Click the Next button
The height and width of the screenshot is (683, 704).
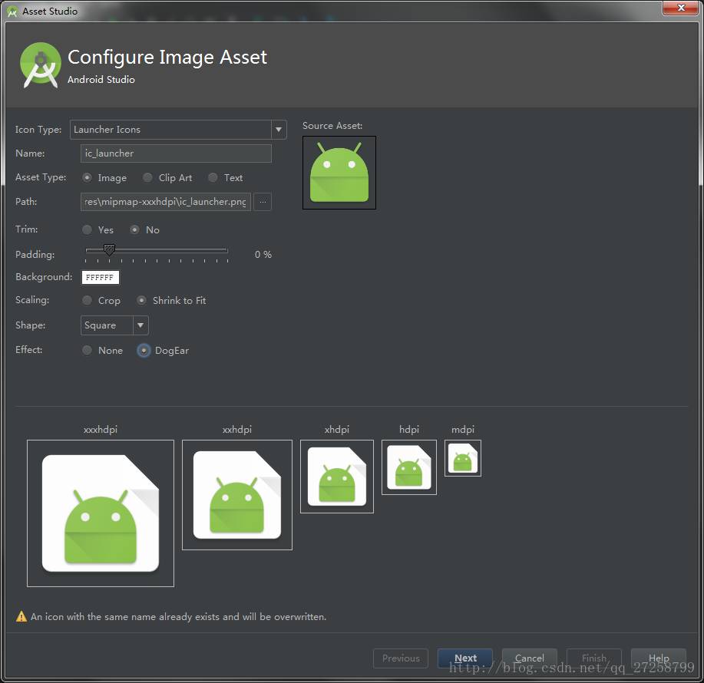(465, 658)
